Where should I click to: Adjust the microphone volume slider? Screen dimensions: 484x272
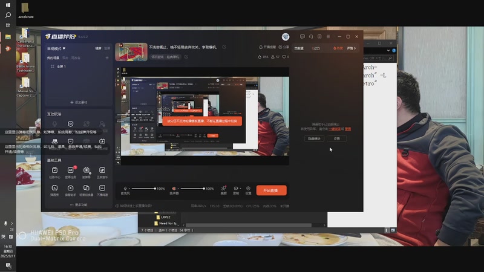[143, 189]
